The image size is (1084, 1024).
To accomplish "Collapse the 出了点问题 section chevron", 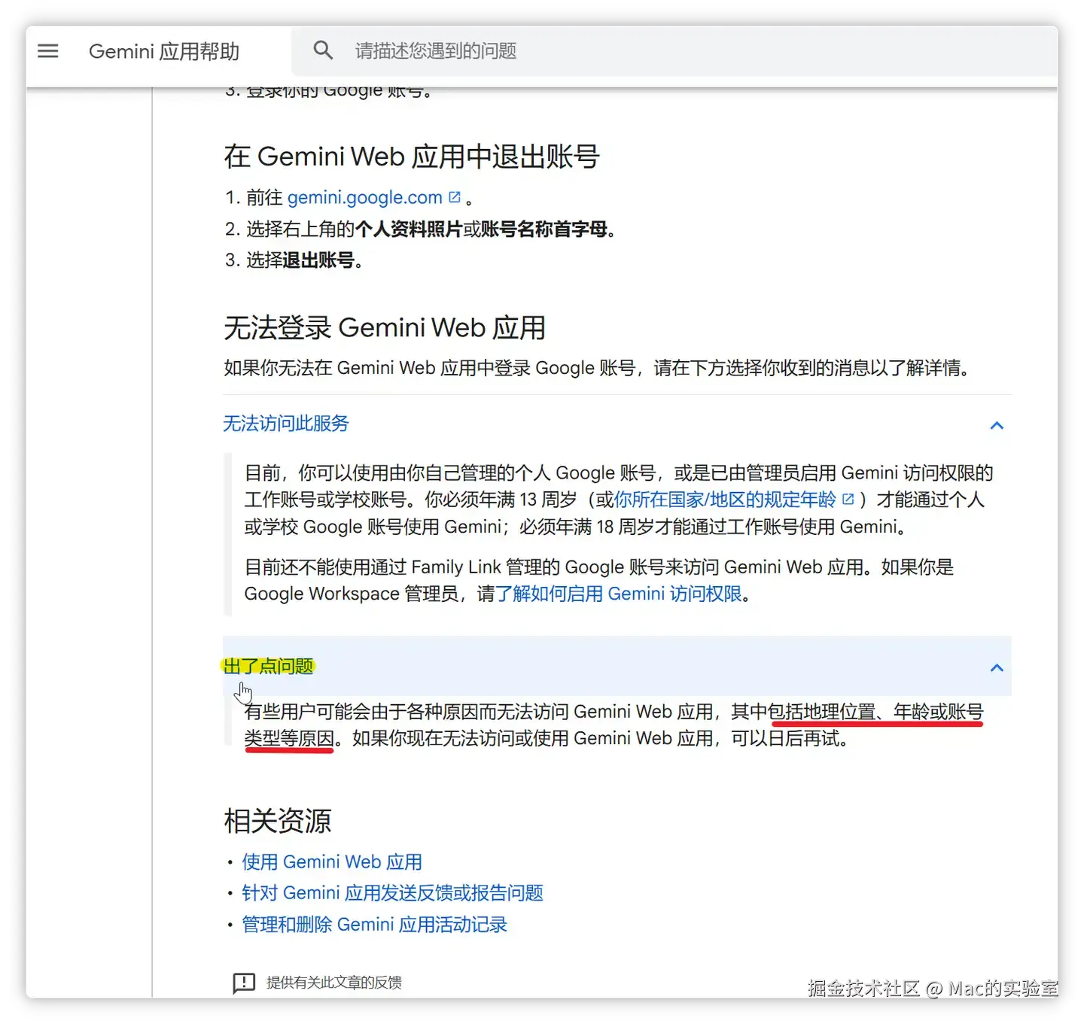I will [997, 667].
